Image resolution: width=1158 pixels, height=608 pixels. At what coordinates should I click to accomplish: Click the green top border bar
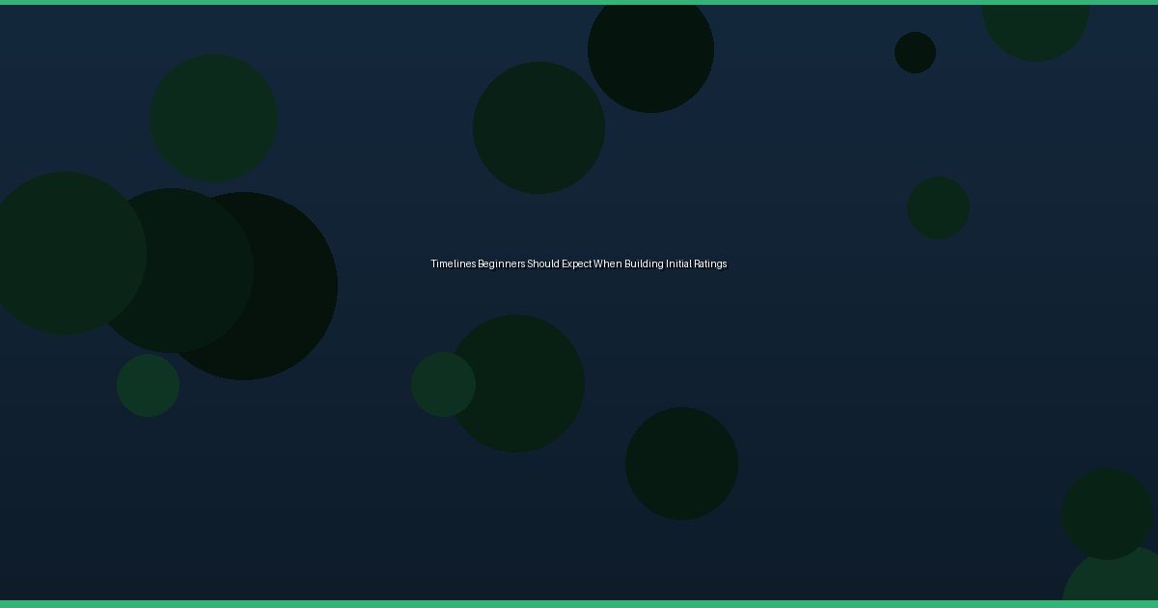[579, 2]
